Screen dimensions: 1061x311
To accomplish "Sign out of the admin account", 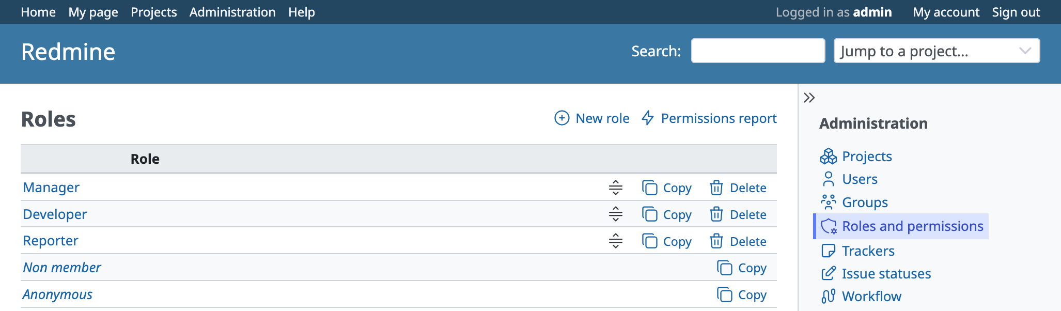I will (1016, 12).
